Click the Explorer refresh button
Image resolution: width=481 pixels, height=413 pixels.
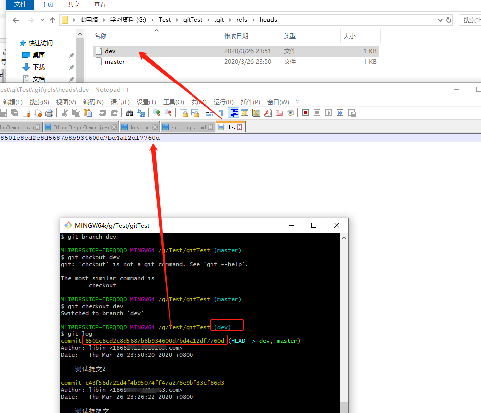[449, 20]
